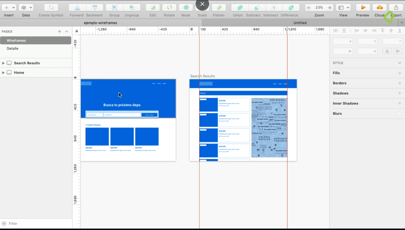Apply the Union boolean operation
The width and height of the screenshot is (405, 230).
pyautogui.click(x=238, y=8)
